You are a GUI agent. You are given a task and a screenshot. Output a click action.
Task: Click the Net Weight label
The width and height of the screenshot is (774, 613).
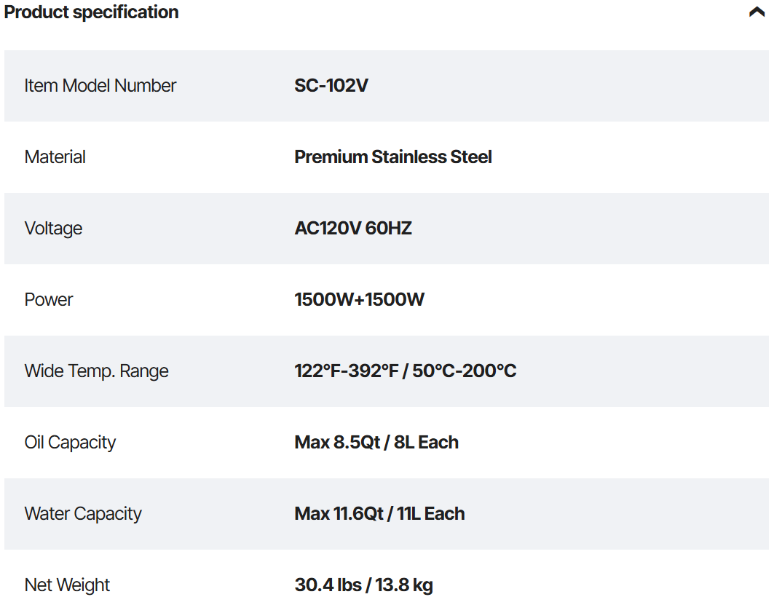click(x=67, y=585)
